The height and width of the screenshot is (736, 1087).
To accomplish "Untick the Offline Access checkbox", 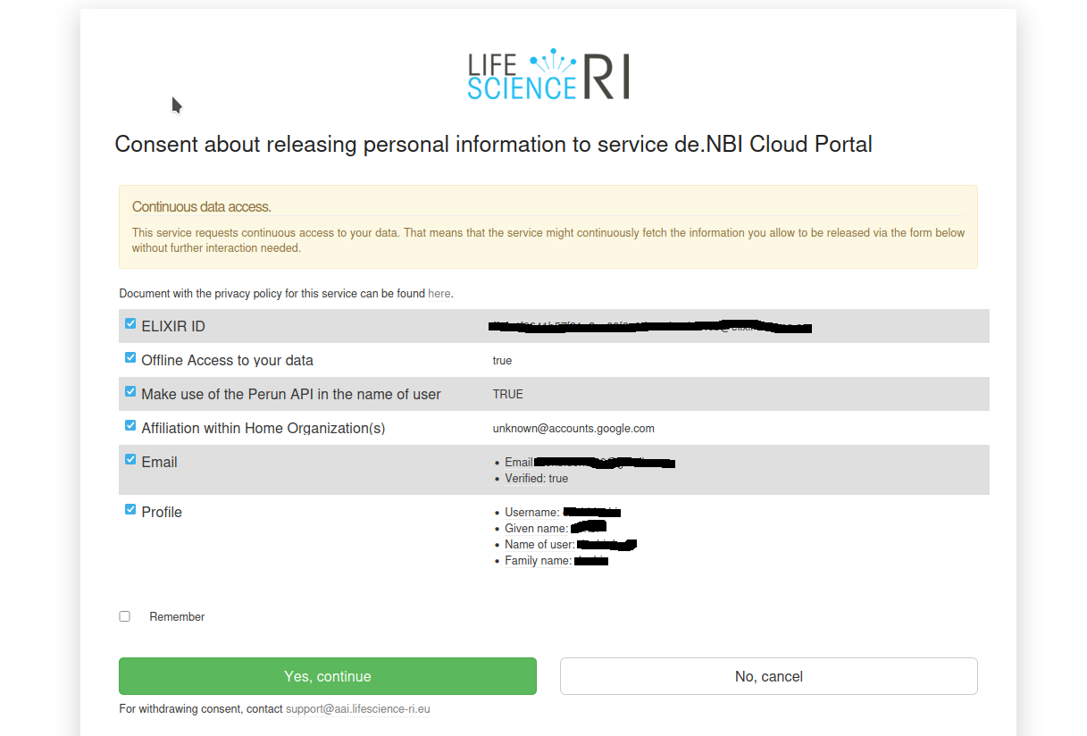I will tap(130, 357).
